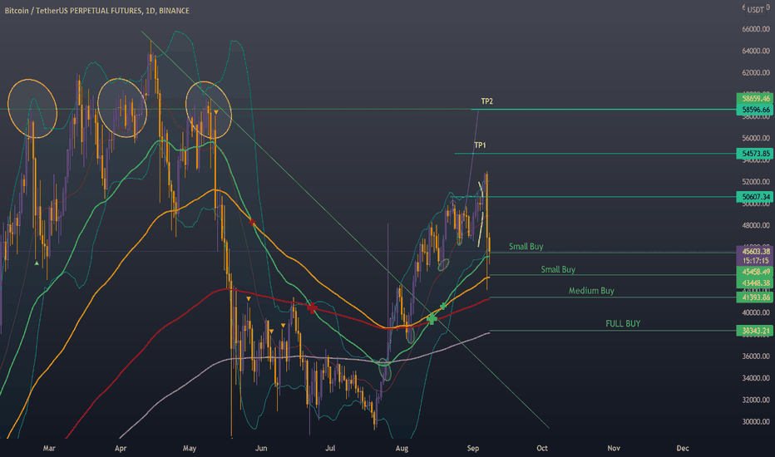Click the 66000.00 price axis label
Image resolution: width=775 pixels, height=457 pixels.
(756, 29)
